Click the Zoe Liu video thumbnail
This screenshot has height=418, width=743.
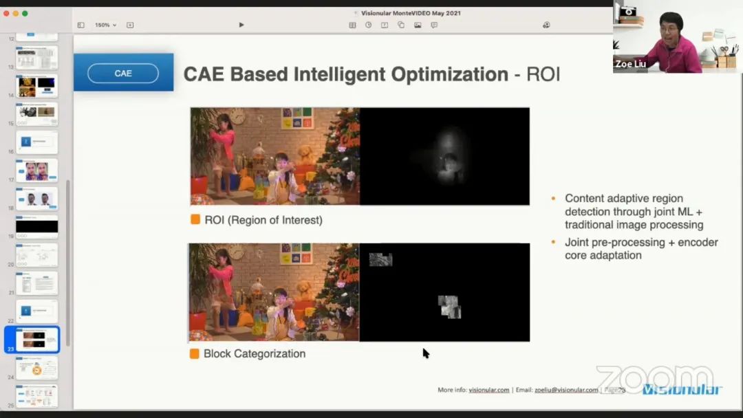(677, 38)
